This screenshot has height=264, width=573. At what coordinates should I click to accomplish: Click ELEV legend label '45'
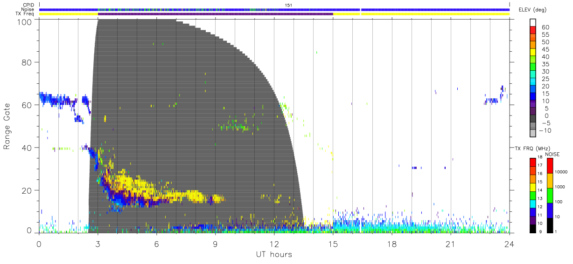(x=545, y=49)
